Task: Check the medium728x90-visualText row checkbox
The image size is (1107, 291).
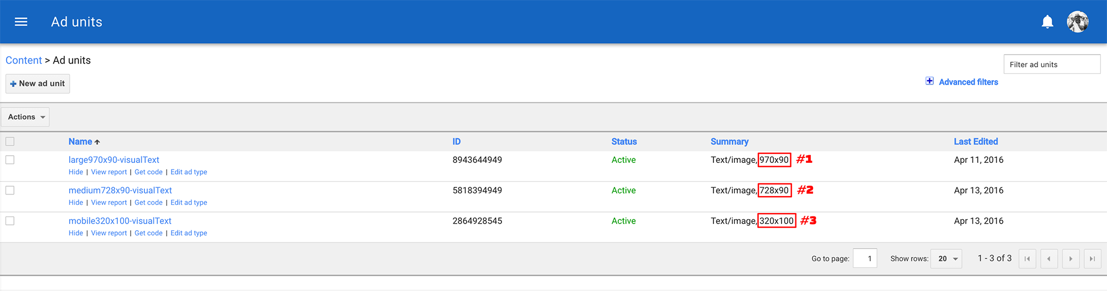Action: [10, 190]
